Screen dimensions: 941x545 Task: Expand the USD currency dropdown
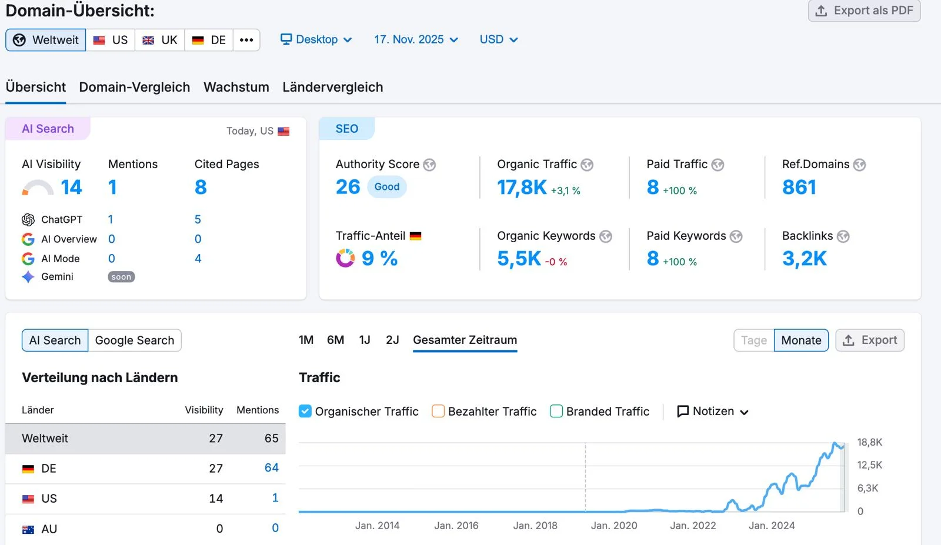(x=498, y=39)
